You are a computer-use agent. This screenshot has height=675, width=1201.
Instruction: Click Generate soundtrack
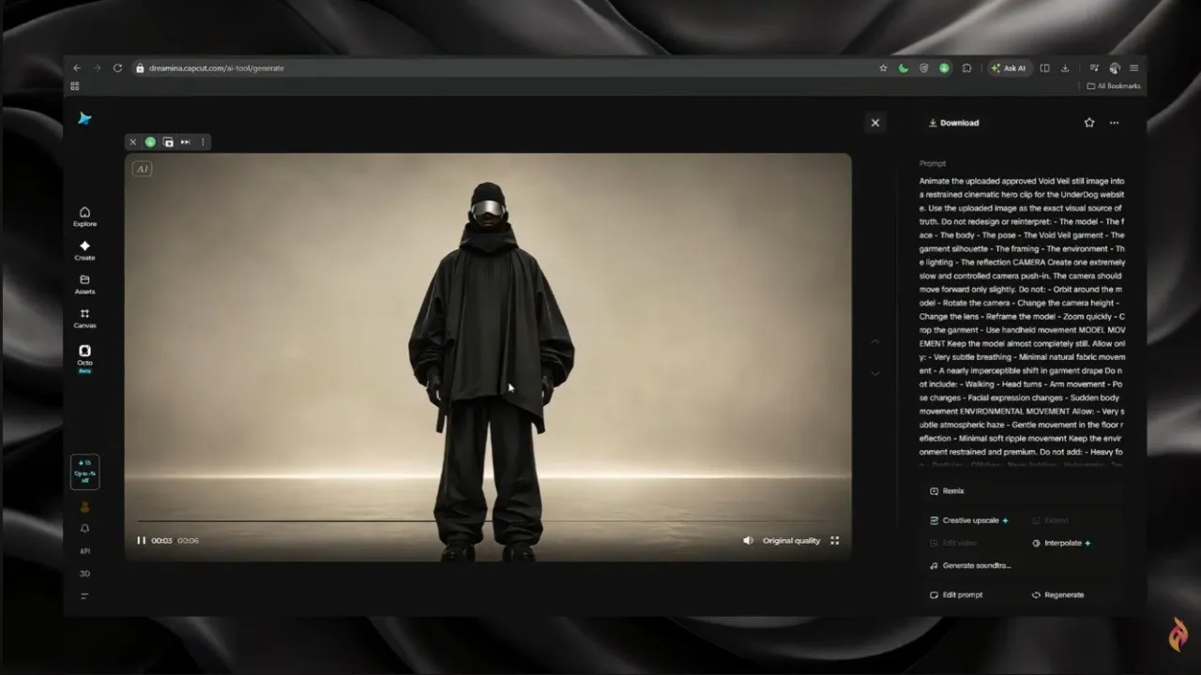(970, 565)
